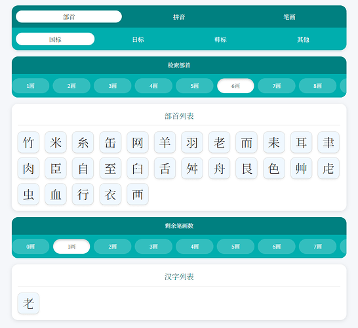The image size is (358, 328).
Task: Select the 竹 radical tile
Action: click(x=29, y=142)
